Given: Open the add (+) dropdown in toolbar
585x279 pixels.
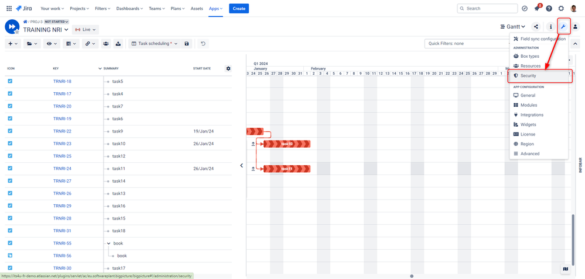Looking at the screenshot, I should pyautogui.click(x=13, y=44).
